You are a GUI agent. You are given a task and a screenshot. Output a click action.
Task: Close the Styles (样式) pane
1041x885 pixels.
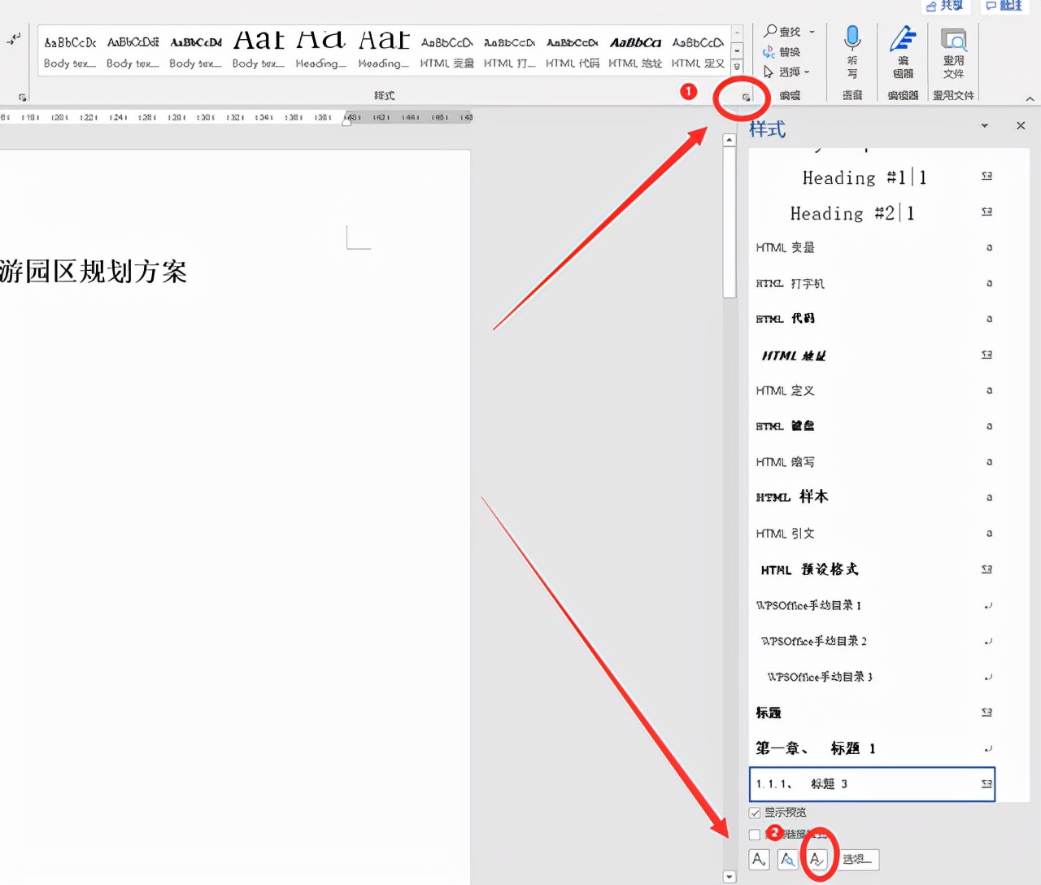[x=1021, y=126]
